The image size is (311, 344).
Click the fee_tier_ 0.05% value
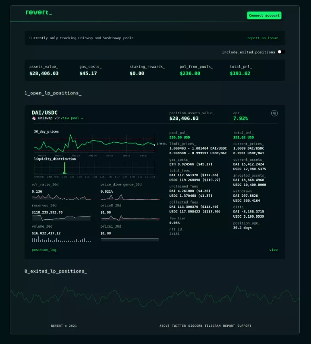tap(175, 223)
